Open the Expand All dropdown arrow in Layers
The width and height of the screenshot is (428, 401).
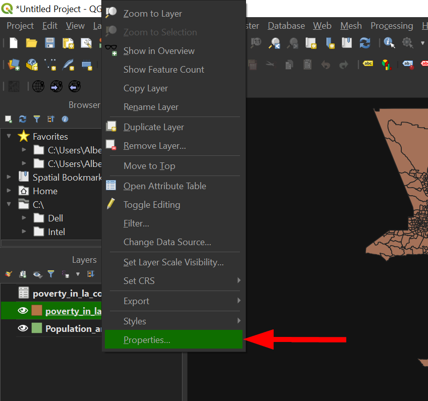pyautogui.click(x=78, y=274)
